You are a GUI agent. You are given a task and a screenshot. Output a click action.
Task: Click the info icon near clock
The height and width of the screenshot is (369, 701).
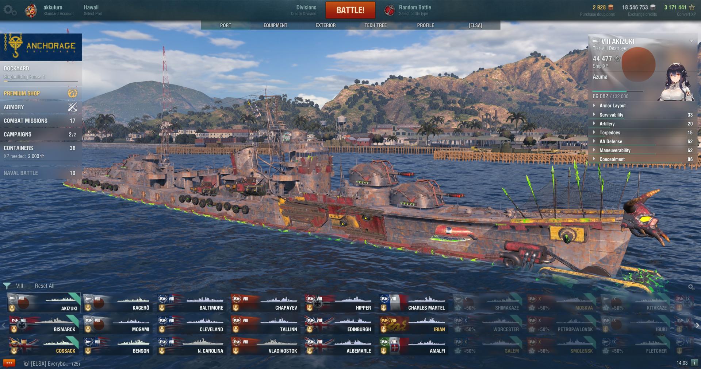point(694,363)
